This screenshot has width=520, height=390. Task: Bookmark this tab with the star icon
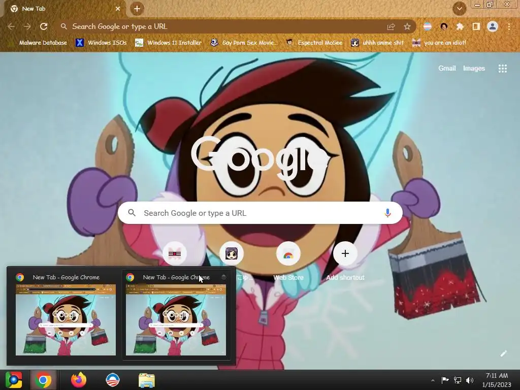coord(407,27)
